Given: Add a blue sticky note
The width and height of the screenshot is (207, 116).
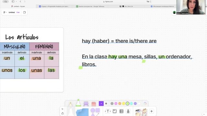Looking at the screenshot, I should point(82,112).
